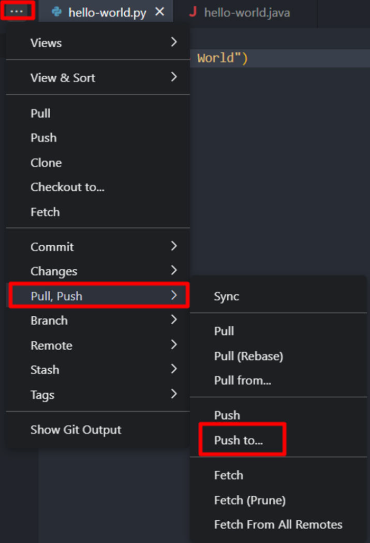Select Show Git Output
Screen dimensions: 370x543
coord(76,430)
